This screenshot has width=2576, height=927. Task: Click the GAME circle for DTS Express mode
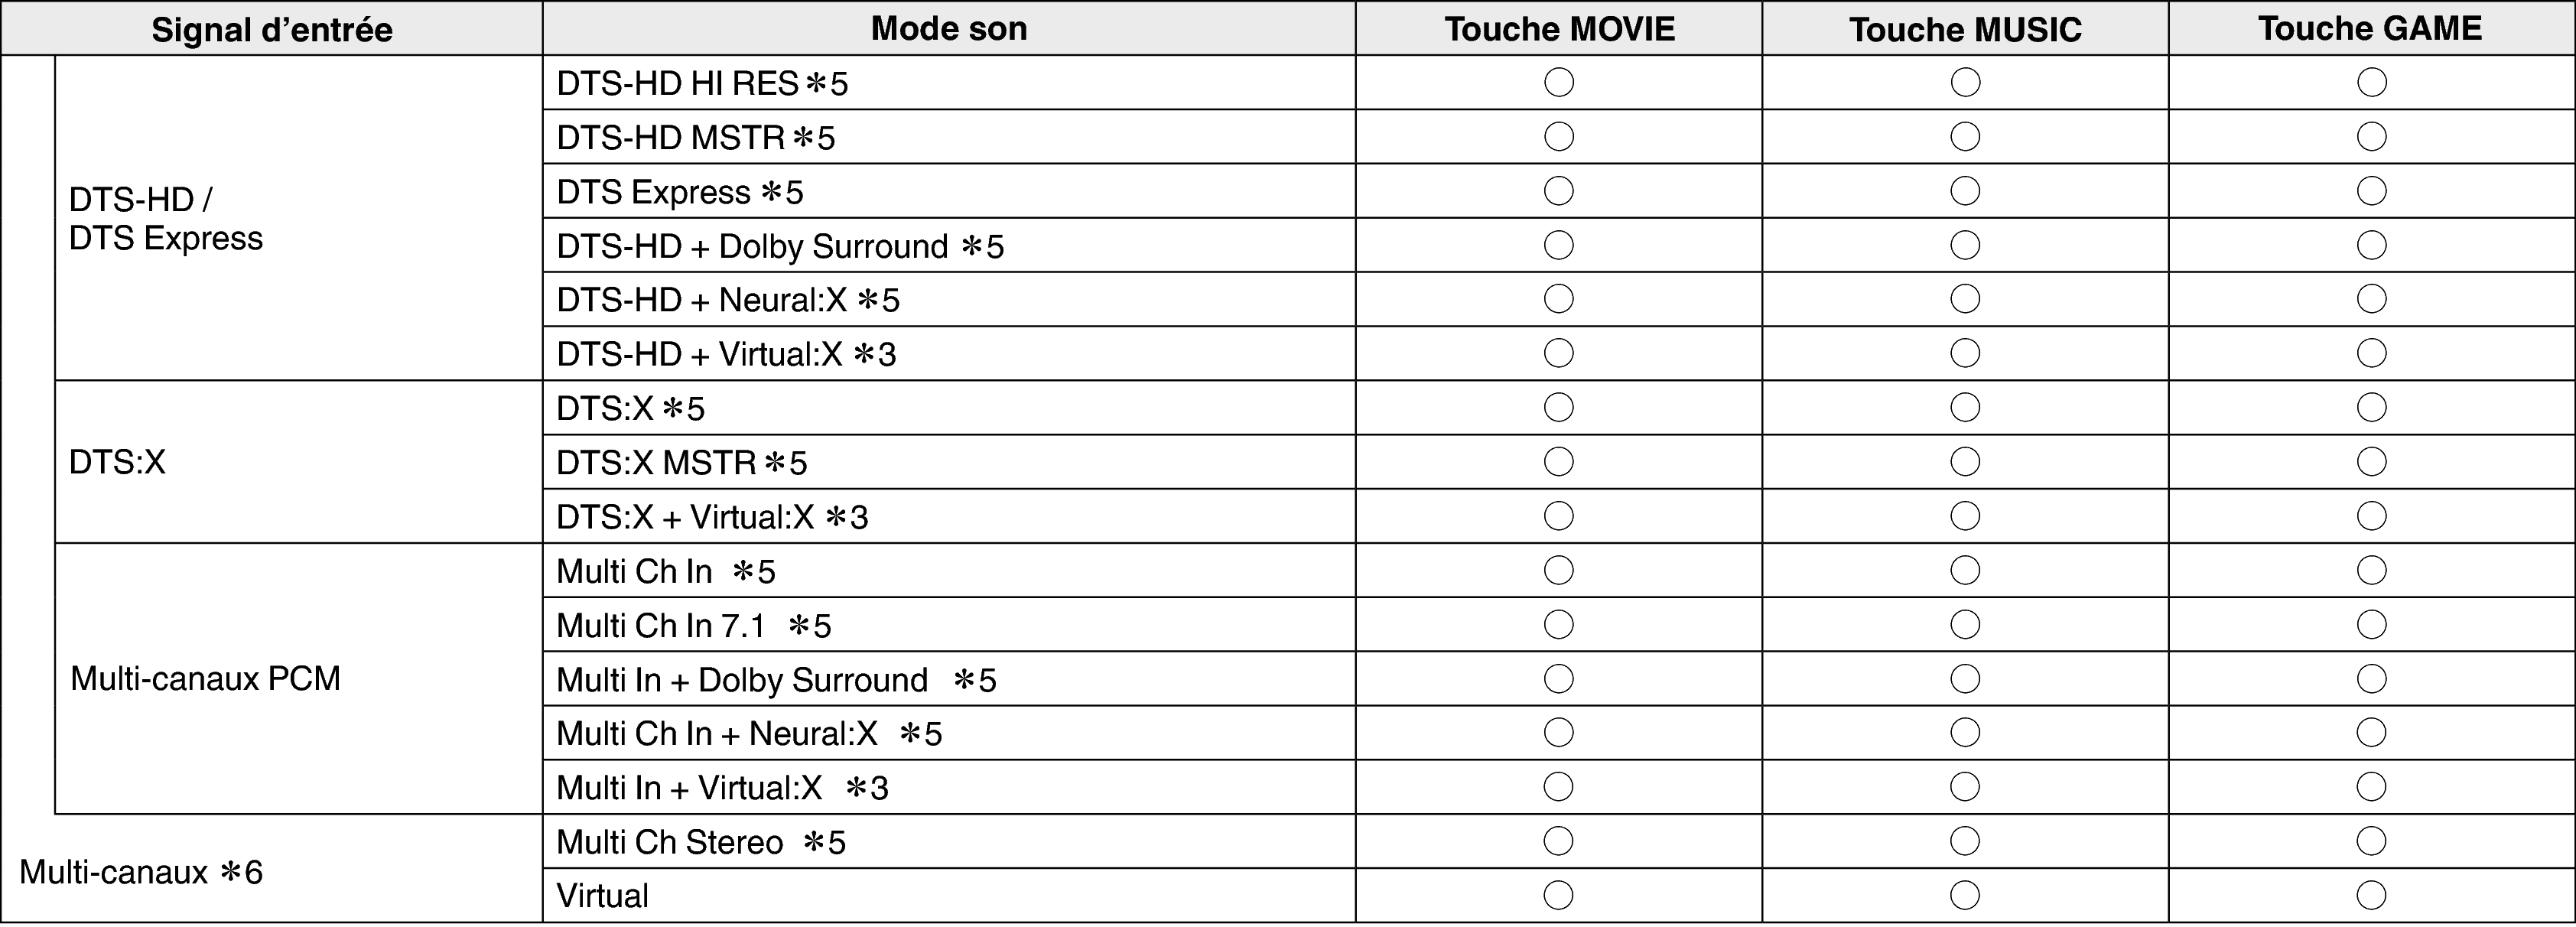coord(2371,191)
